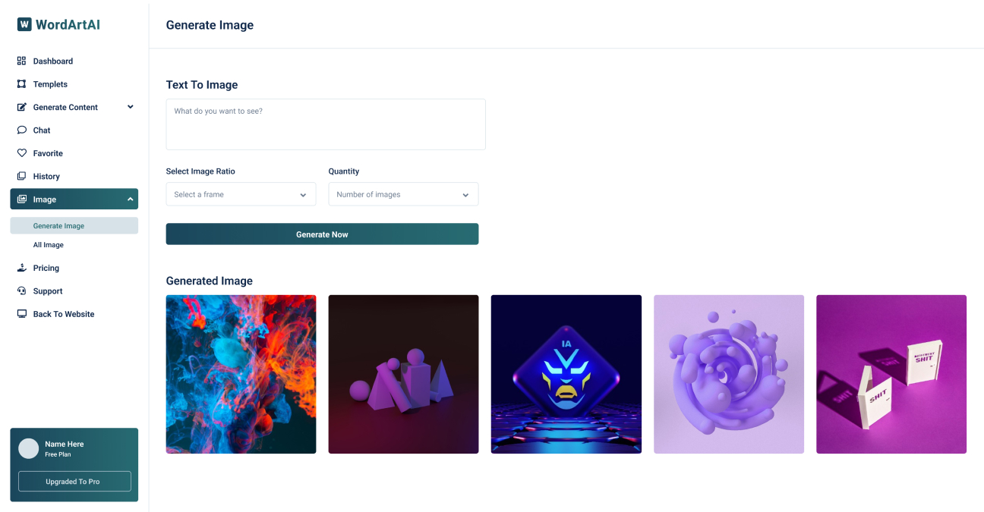Open the colorful smoke ink thumbnail

[x=241, y=374]
